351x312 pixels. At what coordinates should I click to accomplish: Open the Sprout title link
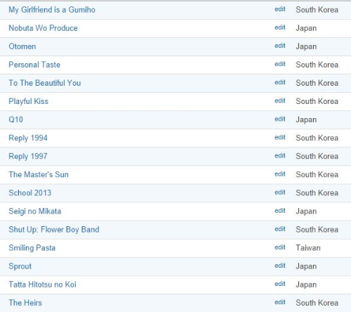pos(20,266)
